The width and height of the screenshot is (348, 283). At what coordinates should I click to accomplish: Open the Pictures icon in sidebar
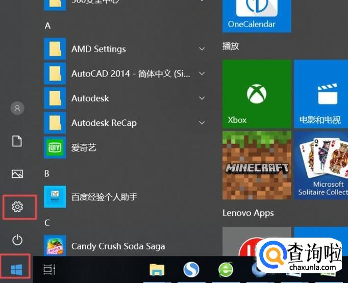coord(17,174)
